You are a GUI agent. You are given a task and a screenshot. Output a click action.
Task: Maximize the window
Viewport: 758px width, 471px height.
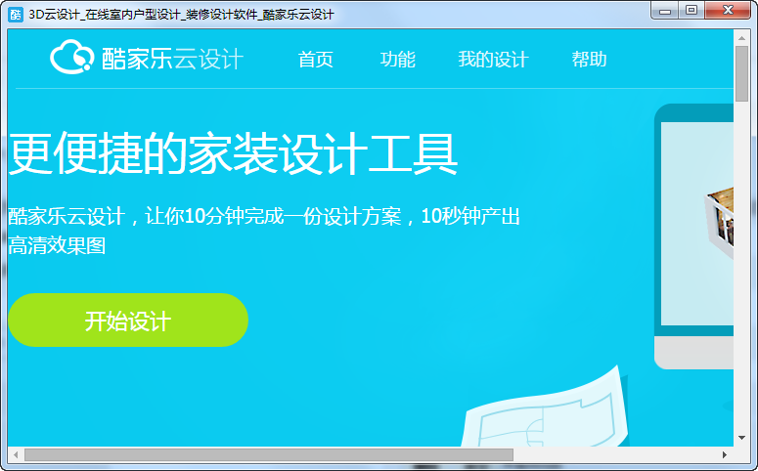[x=691, y=11]
